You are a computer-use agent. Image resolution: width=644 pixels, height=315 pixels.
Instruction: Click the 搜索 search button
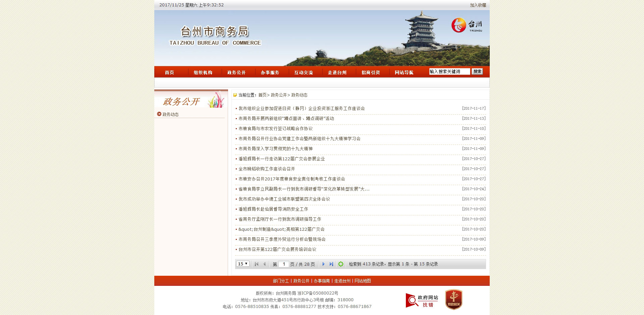point(477,71)
